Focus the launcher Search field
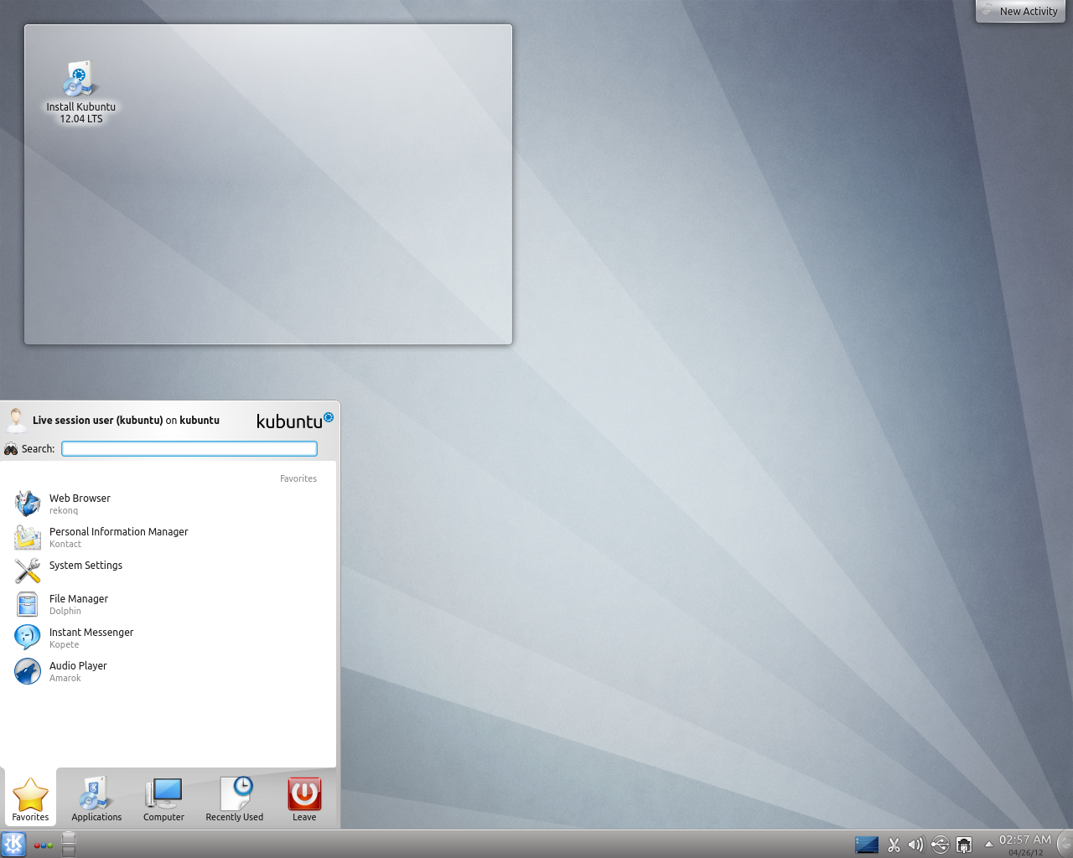The height and width of the screenshot is (858, 1073). point(189,449)
